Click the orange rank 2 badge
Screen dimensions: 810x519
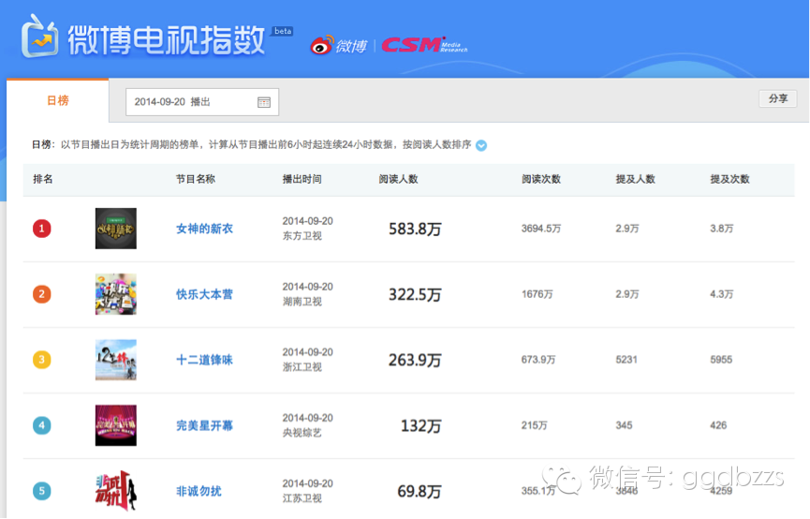tap(41, 294)
